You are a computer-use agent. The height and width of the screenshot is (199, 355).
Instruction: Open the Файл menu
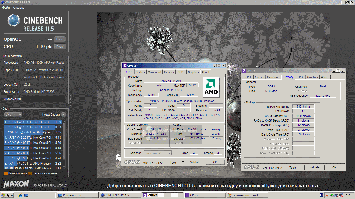point(6,8)
